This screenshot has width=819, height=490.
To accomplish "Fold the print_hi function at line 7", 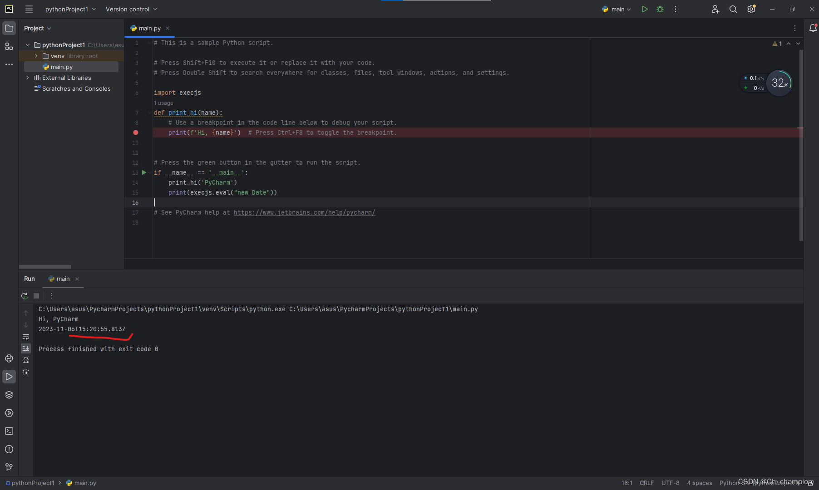I will (149, 113).
